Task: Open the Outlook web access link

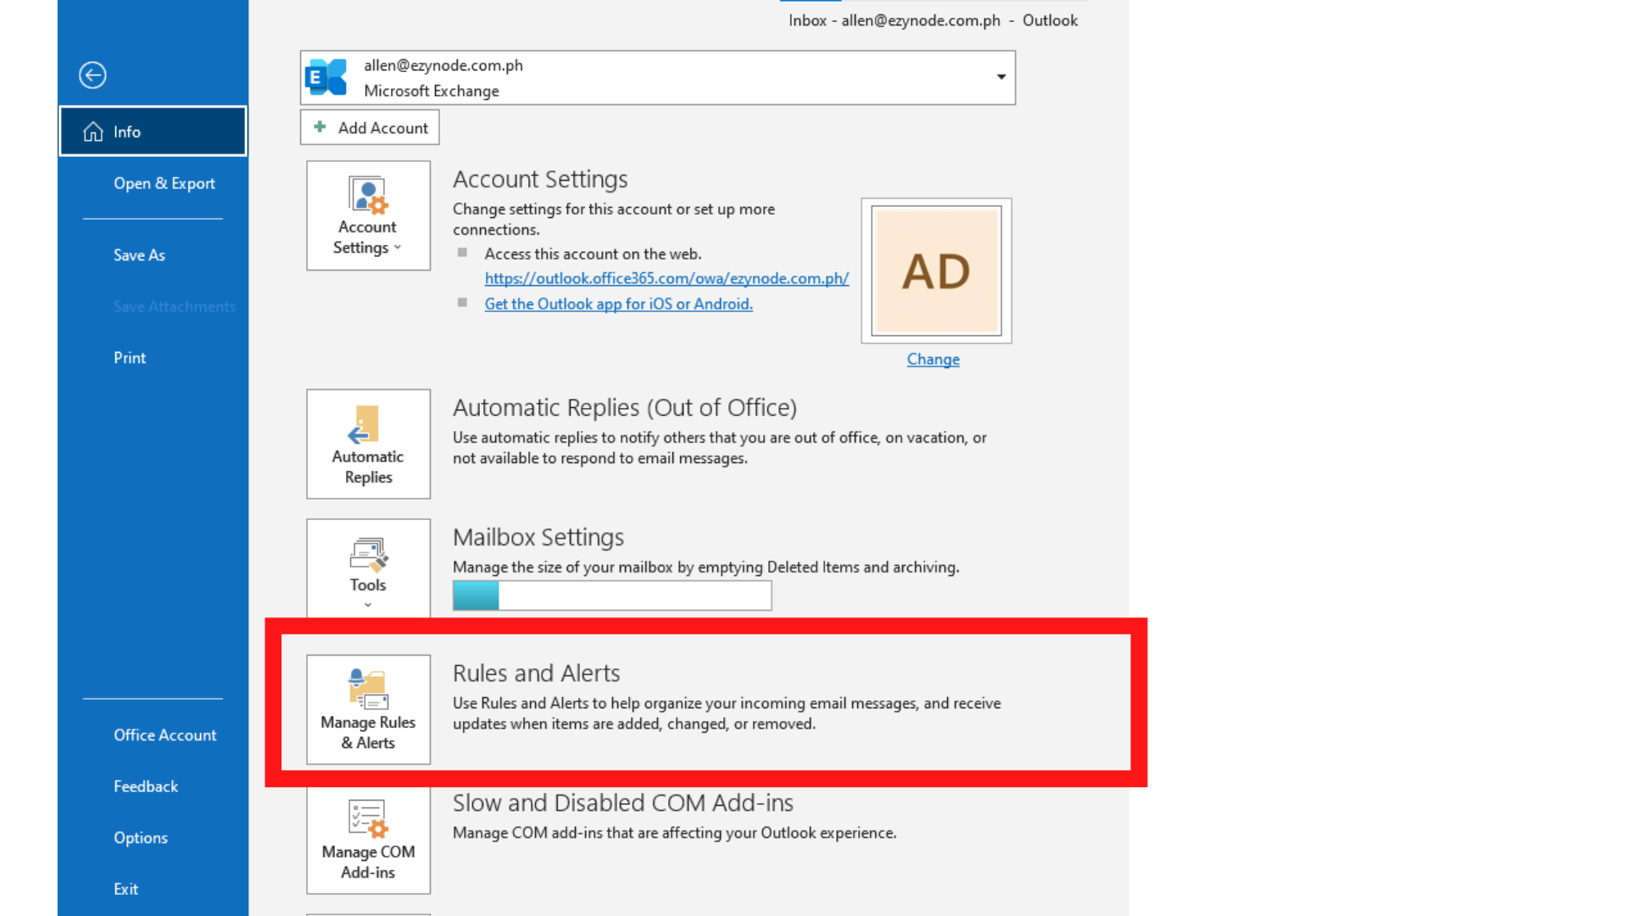Action: (666, 278)
